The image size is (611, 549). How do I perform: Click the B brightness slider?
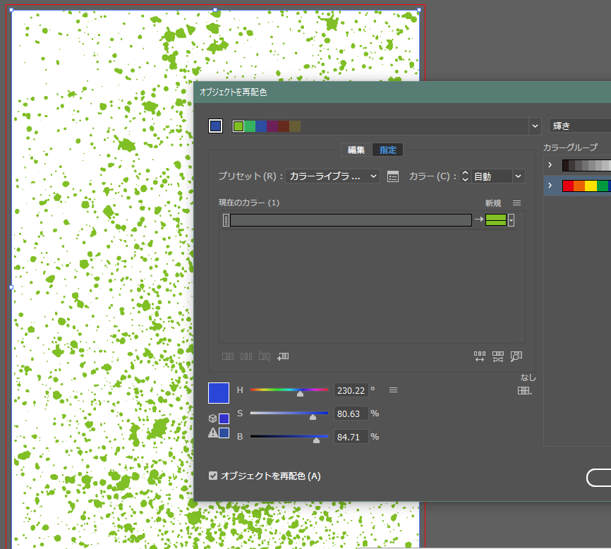coord(289,436)
